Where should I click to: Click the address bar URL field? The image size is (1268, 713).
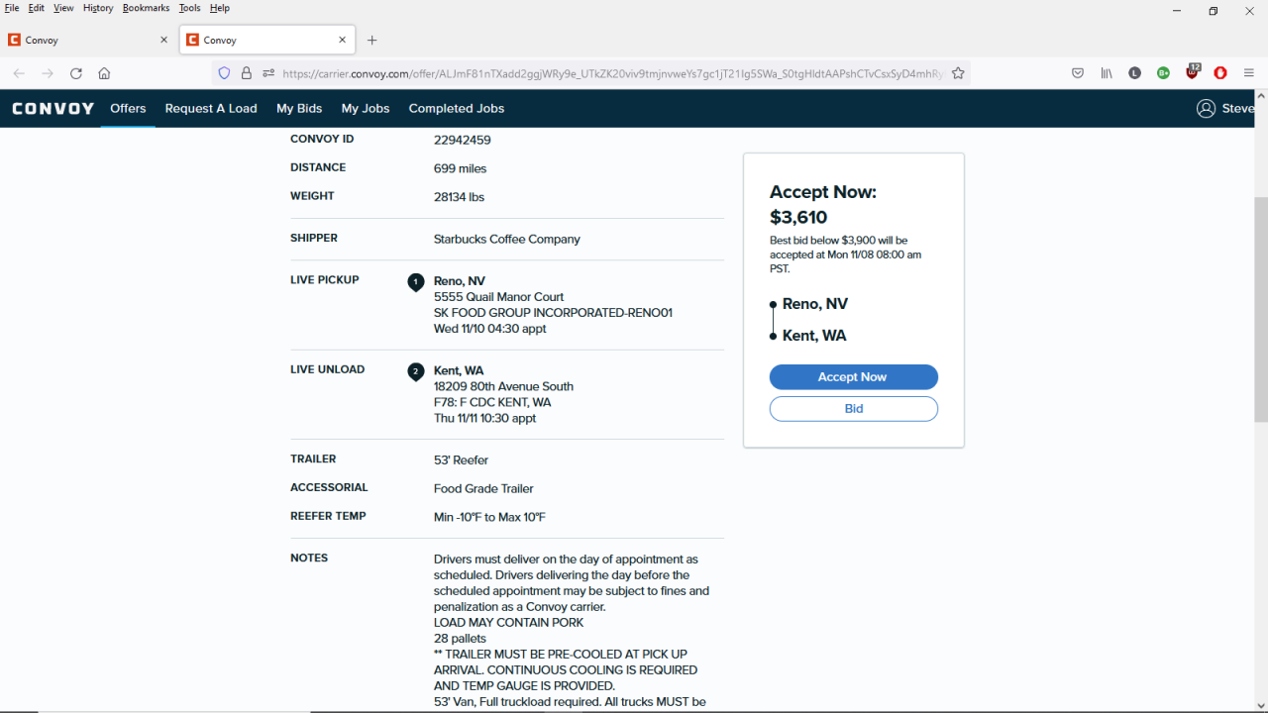point(612,73)
